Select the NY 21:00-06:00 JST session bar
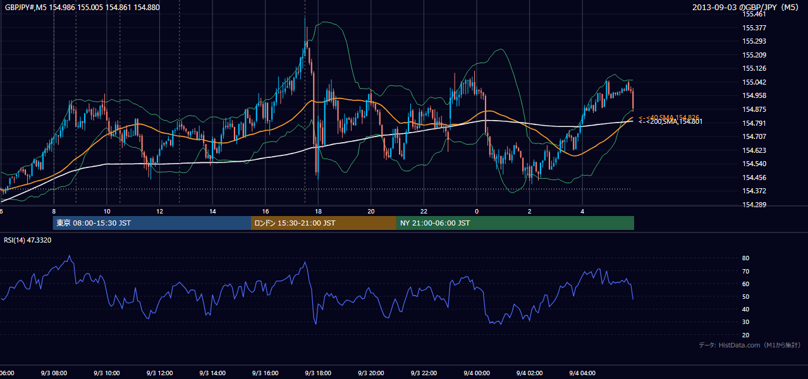The height and width of the screenshot is (379, 808). coord(515,223)
